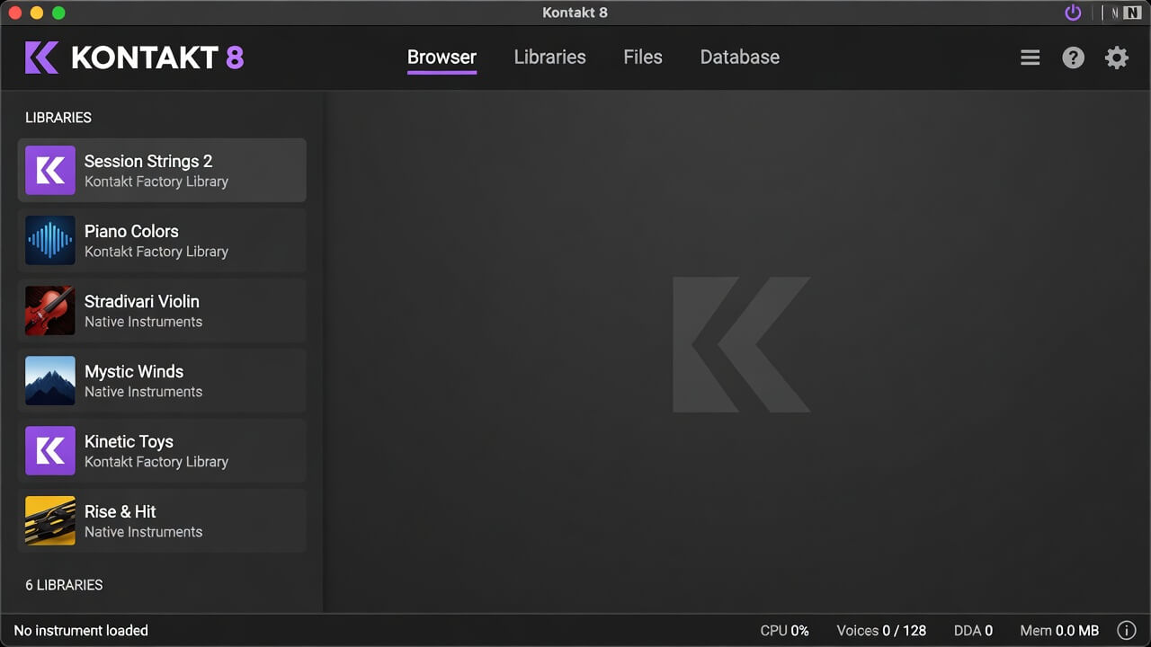Open the help question mark icon
The image size is (1151, 647).
(1074, 58)
